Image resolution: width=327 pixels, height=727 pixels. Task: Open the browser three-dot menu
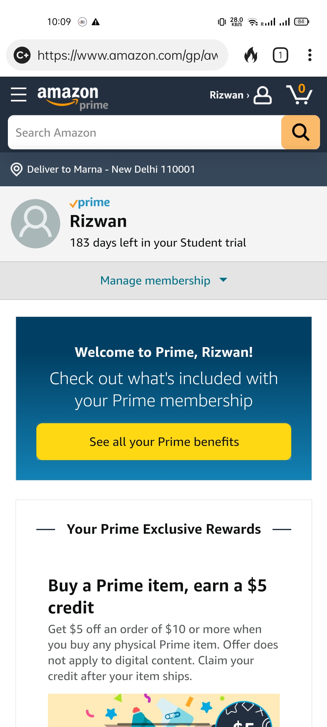309,55
